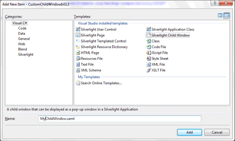Select the Silverlight category in tree

point(25,54)
